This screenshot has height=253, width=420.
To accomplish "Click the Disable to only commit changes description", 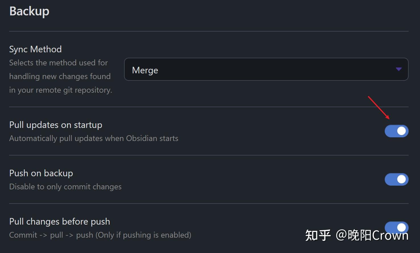I will pyautogui.click(x=65, y=186).
